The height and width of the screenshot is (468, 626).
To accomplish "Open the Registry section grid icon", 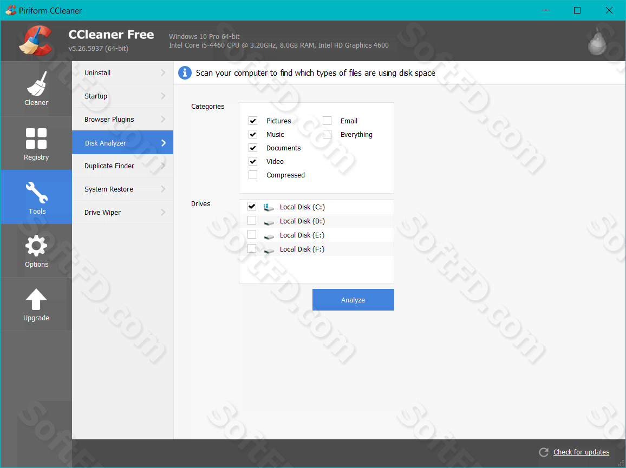I will click(x=36, y=139).
